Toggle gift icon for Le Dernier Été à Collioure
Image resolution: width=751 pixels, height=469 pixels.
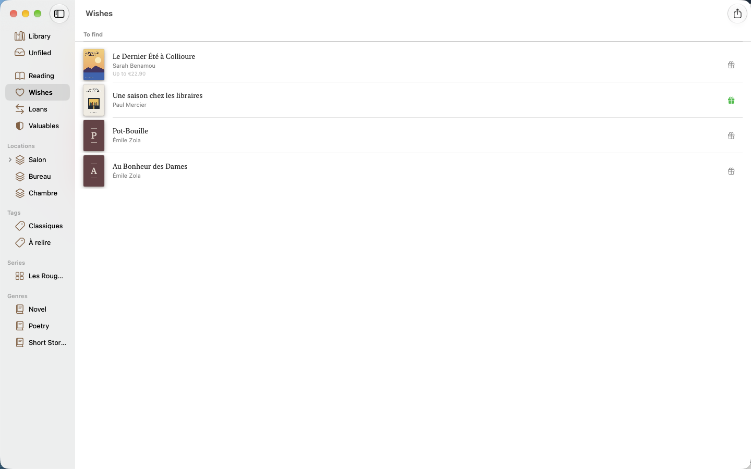tap(731, 65)
